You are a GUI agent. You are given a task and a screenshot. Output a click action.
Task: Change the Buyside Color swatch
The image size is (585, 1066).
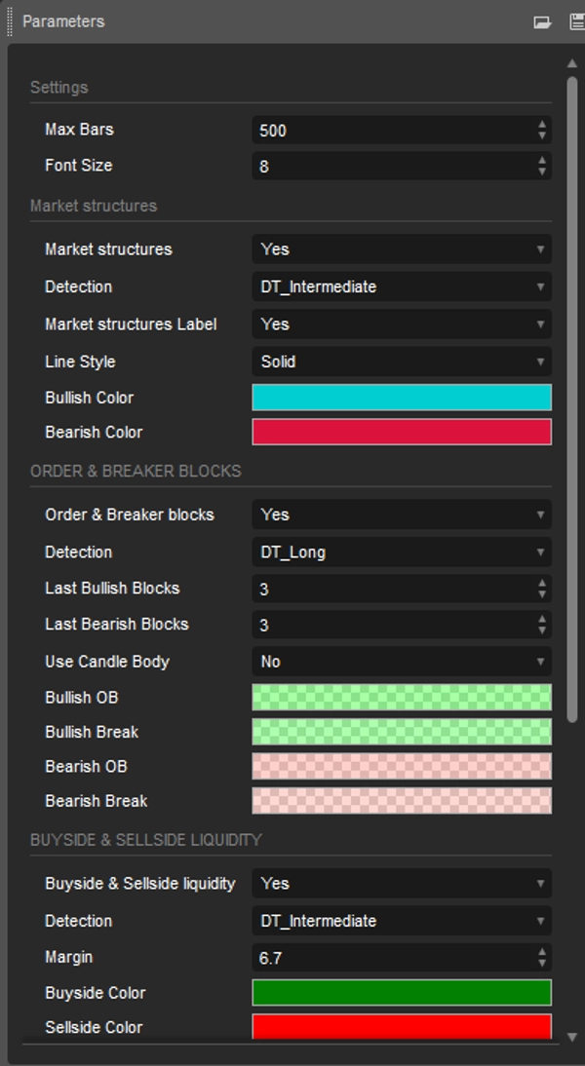[x=401, y=992]
